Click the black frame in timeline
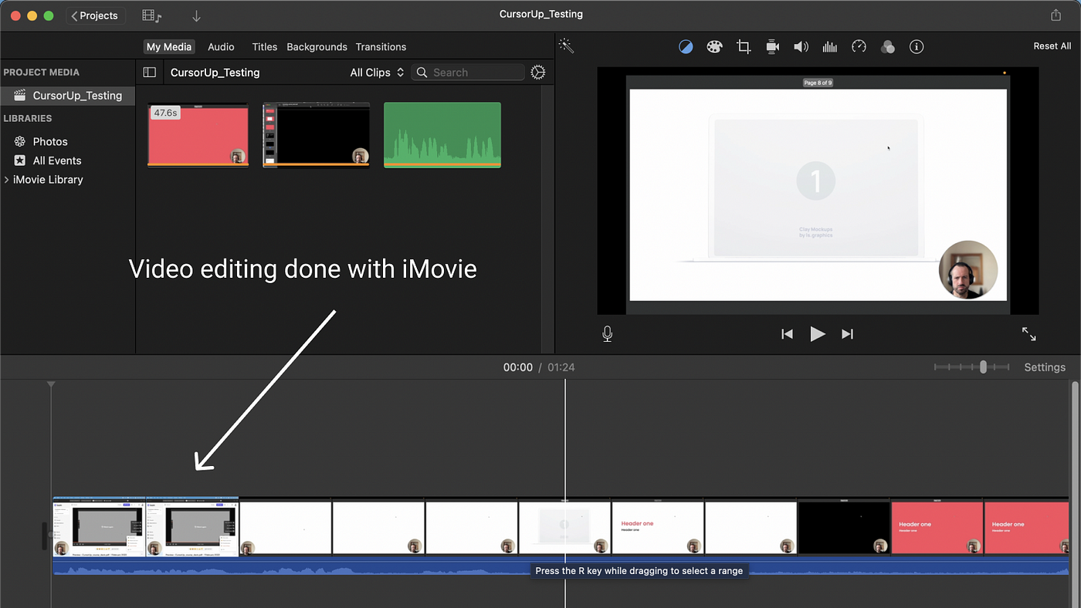 pyautogui.click(x=843, y=528)
